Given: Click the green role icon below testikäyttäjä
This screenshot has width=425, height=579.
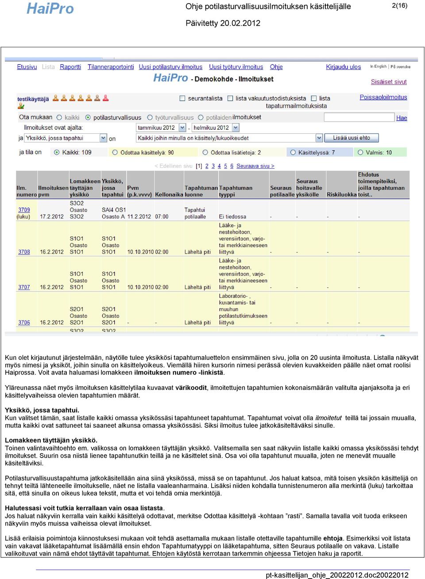Looking at the screenshot, I should [x=21, y=106].
